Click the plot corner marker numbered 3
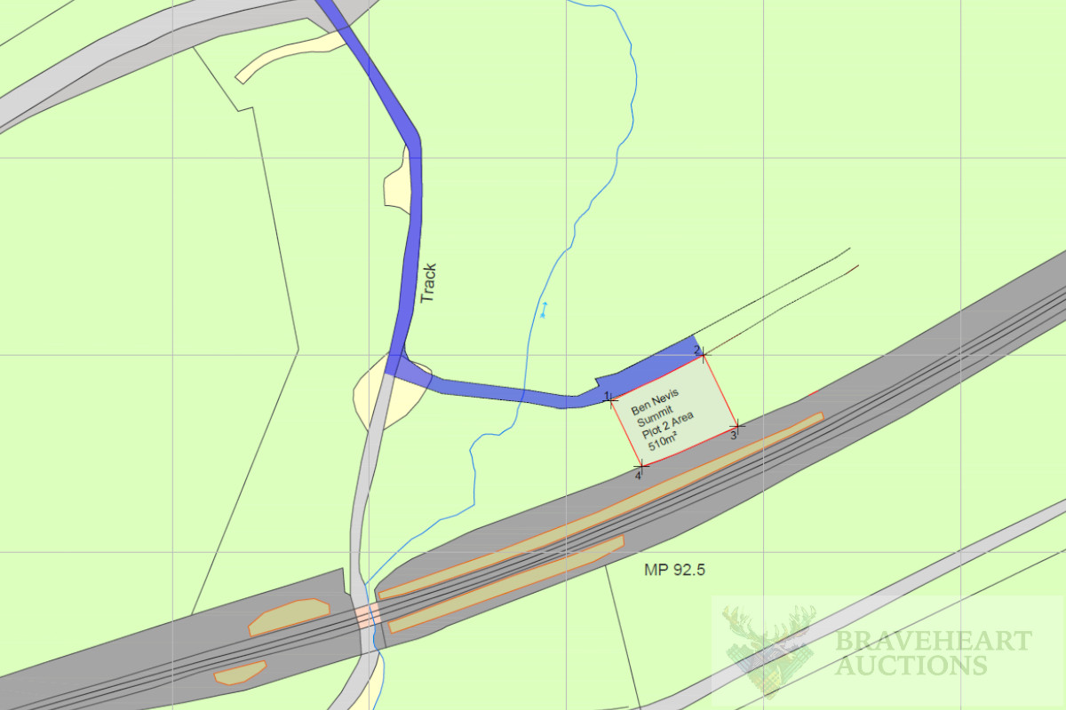Viewport: 1066px width, 710px height. 737,427
